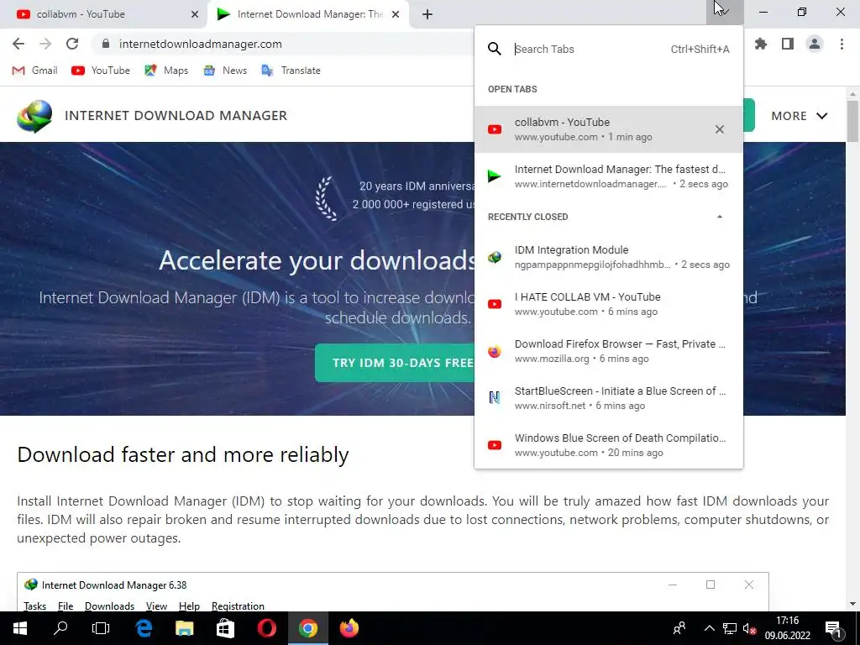Image resolution: width=860 pixels, height=645 pixels.
Task: Open Registration menu in IDM screenshot
Action: pyautogui.click(x=238, y=606)
